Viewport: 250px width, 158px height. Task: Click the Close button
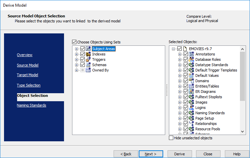208,154
